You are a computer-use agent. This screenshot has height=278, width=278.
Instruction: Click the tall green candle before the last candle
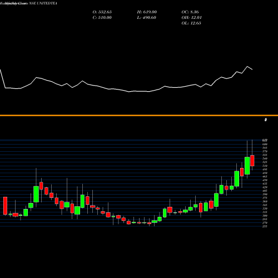coord(247,166)
